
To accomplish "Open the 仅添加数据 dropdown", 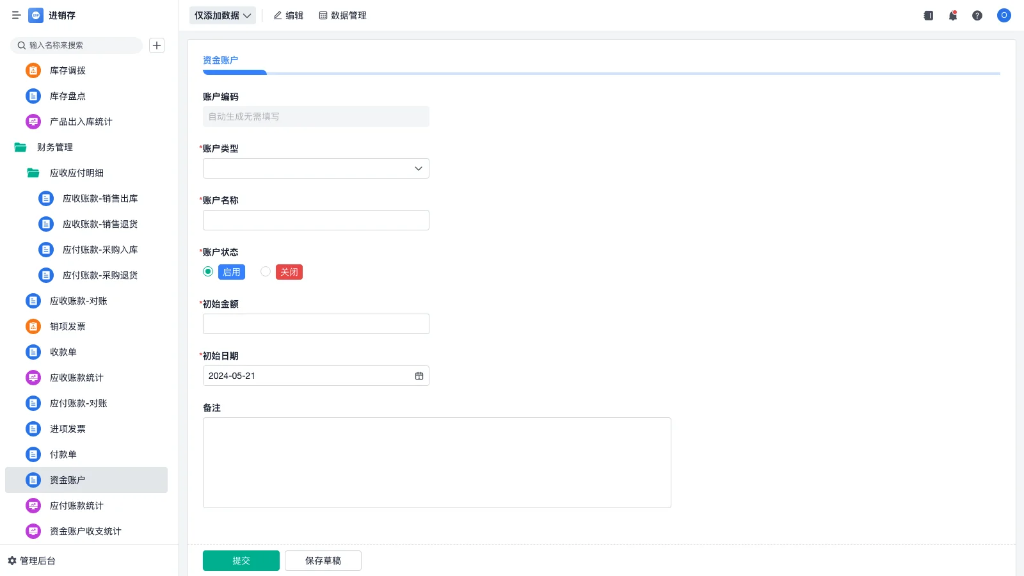I will click(x=223, y=15).
